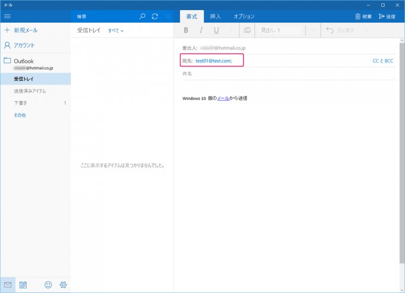Show CC と BCC fields
Viewport: 405px width, 293px height.
point(383,61)
